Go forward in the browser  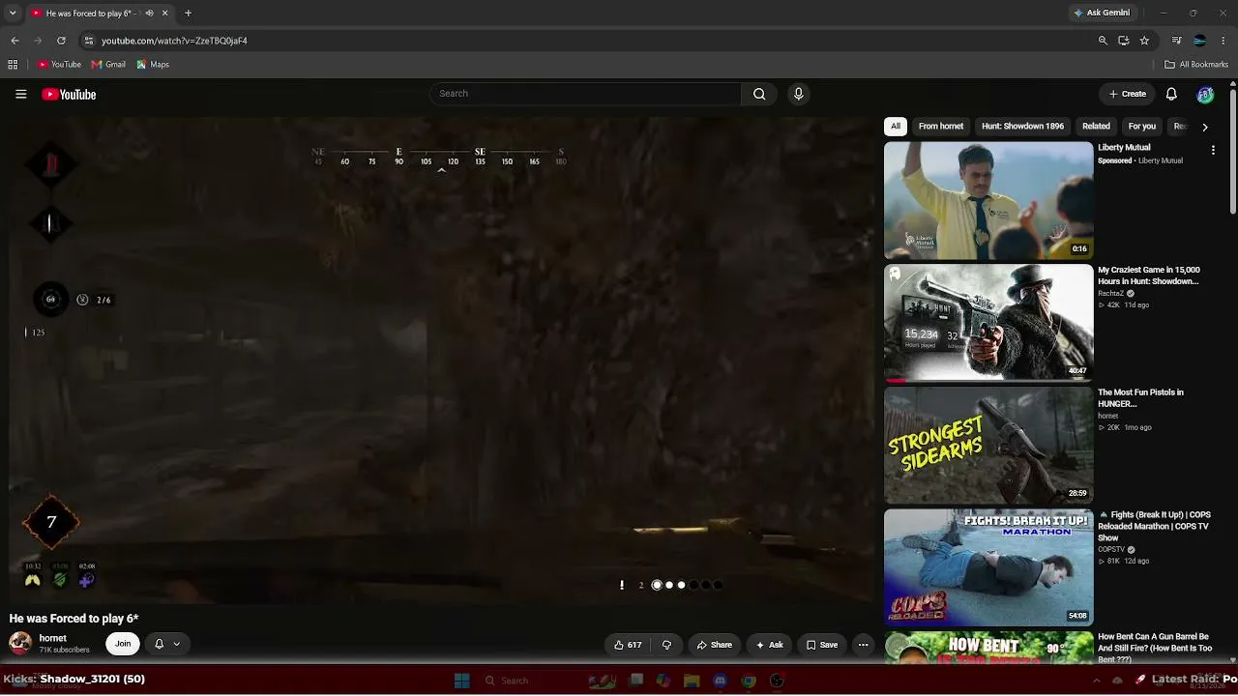[x=38, y=41]
